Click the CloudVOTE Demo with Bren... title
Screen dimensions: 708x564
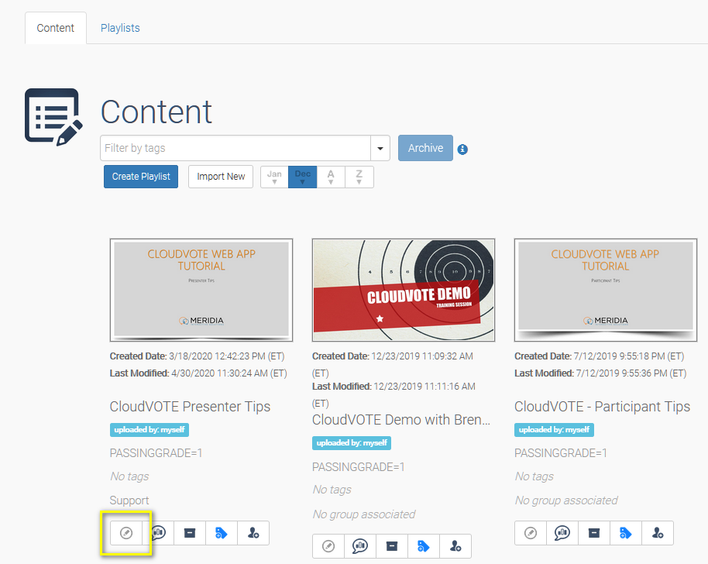tap(401, 420)
